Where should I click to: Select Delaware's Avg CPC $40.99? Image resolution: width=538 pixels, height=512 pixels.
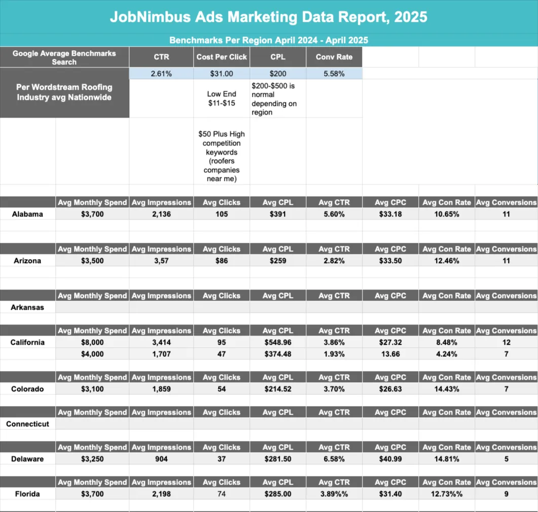click(390, 459)
